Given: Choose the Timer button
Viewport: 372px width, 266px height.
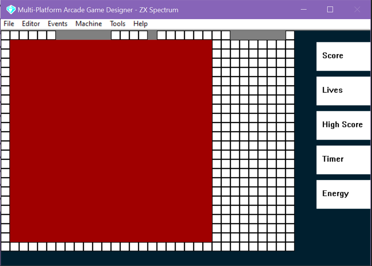Looking at the screenshot, I should coord(343,160).
